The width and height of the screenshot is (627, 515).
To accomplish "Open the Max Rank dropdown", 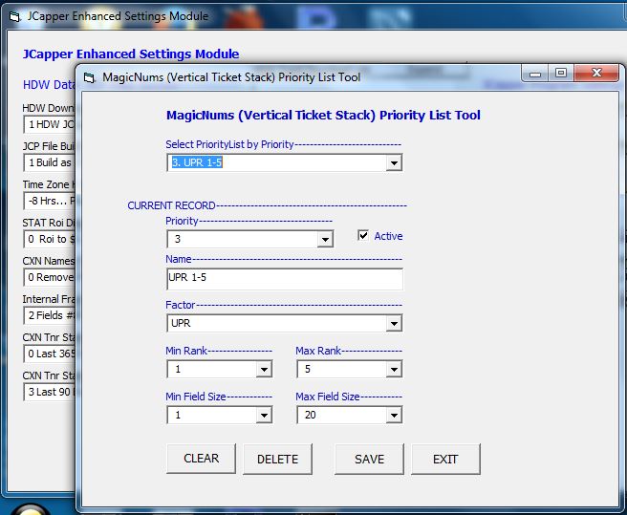I will [394, 369].
